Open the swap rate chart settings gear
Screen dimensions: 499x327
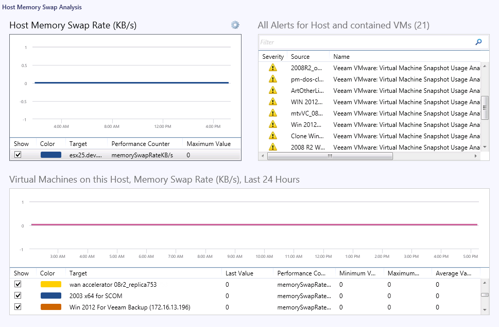pyautogui.click(x=235, y=25)
